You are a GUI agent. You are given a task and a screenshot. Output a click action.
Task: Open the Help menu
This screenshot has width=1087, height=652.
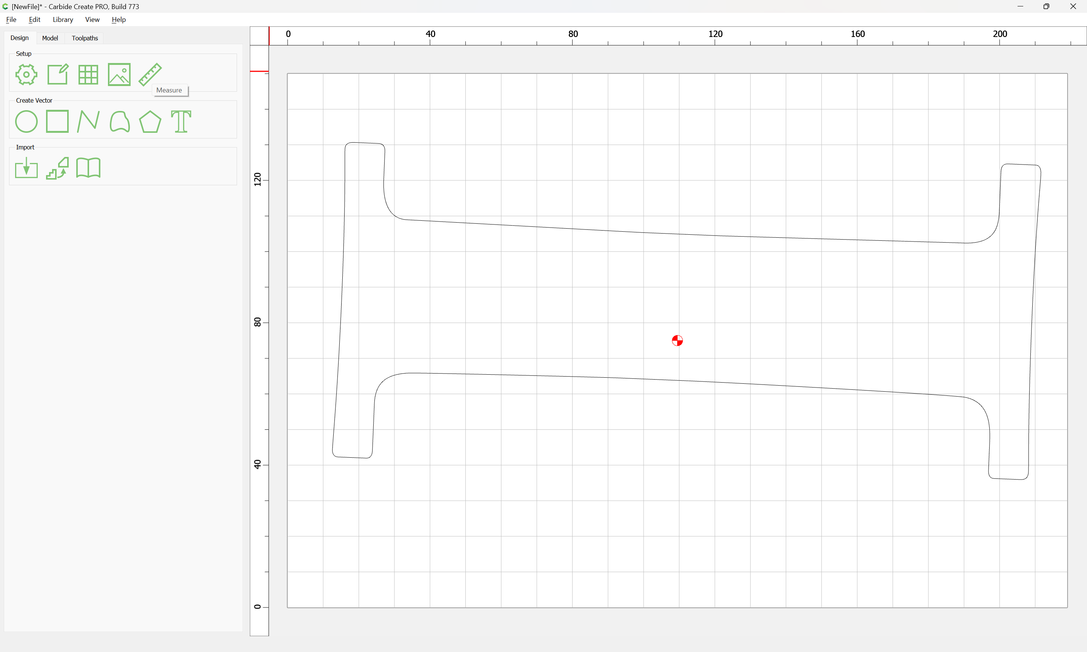[x=119, y=19]
